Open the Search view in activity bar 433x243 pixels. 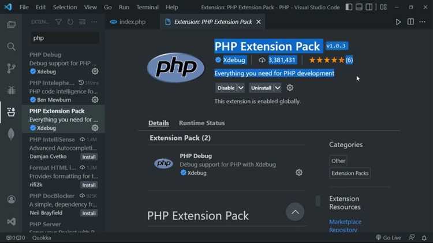(12, 46)
